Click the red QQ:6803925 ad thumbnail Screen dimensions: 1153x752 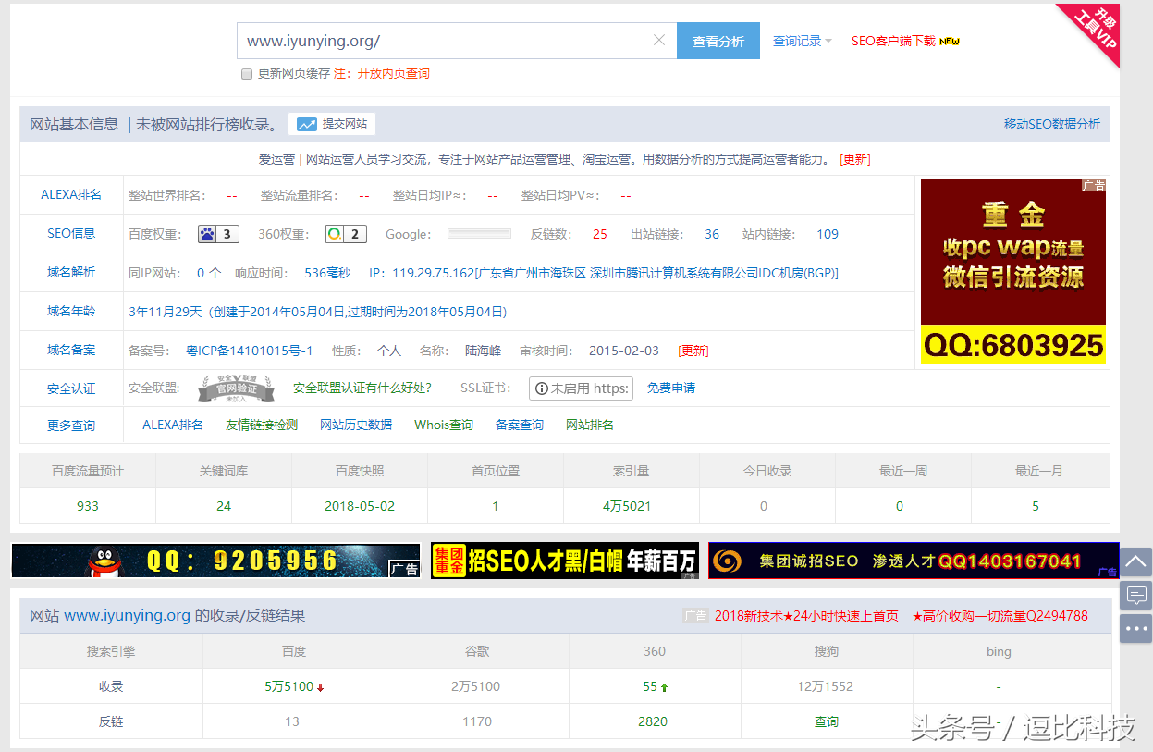click(1013, 272)
